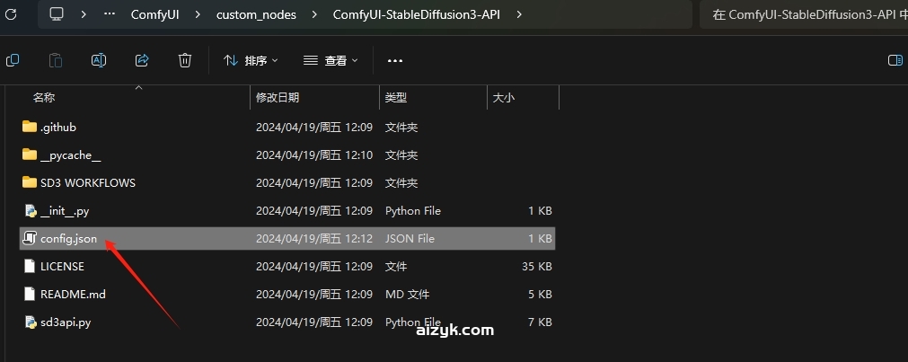908x362 pixels.
Task: Click the MD 文件 type cell
Action: click(407, 295)
